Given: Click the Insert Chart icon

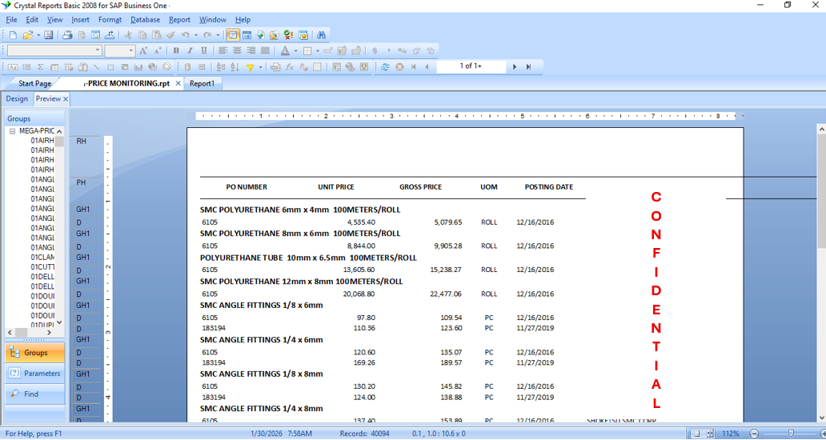Looking at the screenshot, I should [x=138, y=67].
